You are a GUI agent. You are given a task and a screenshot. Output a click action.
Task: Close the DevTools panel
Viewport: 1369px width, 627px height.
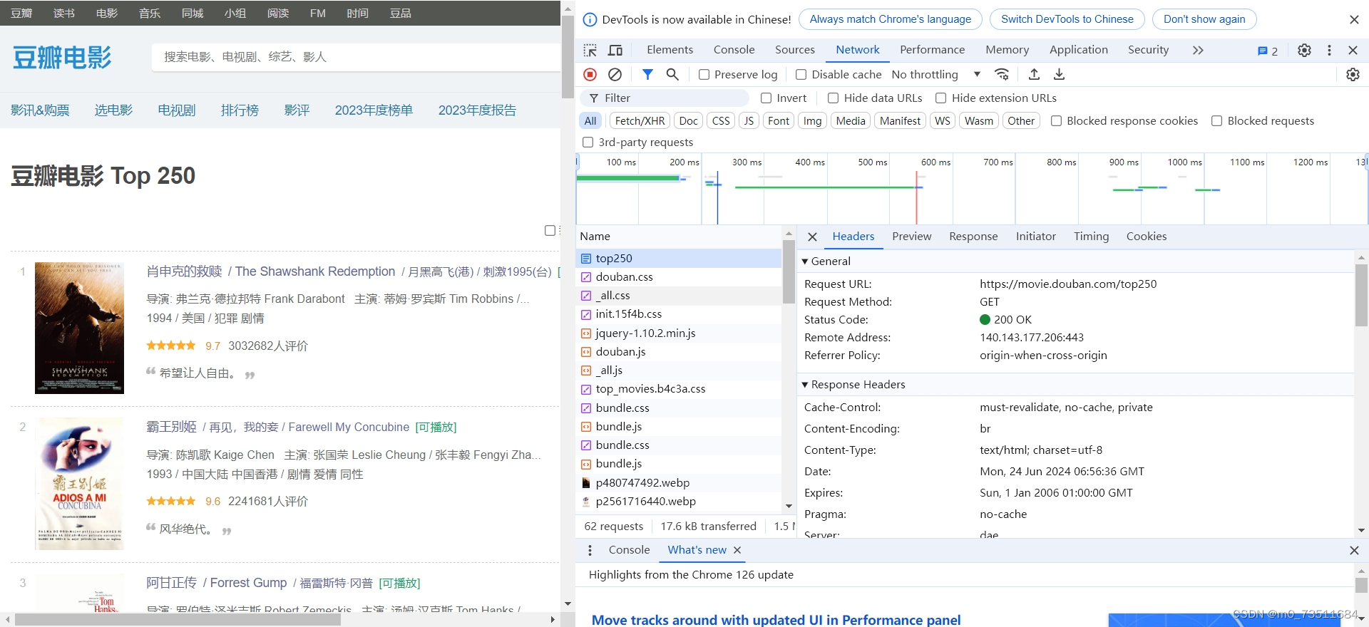coord(1353,50)
